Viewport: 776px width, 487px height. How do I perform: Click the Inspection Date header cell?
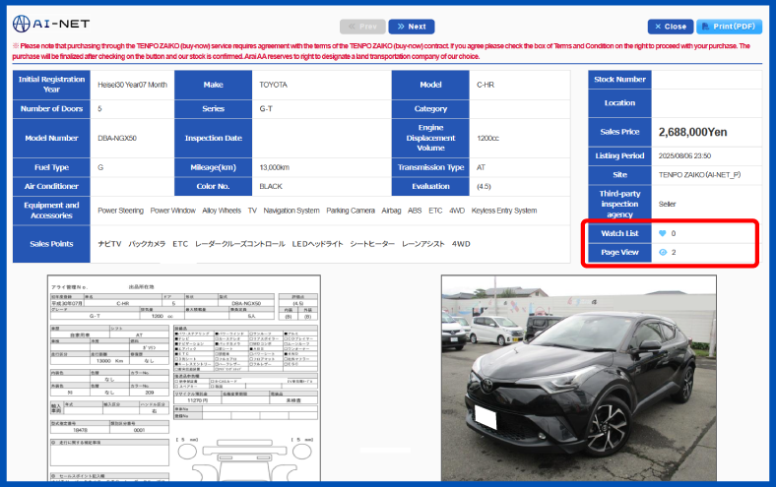tap(214, 139)
